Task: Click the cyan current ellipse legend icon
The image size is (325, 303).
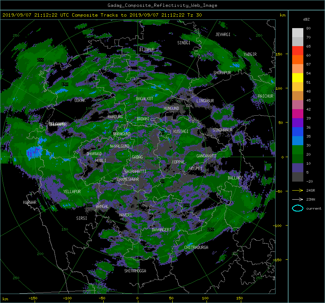Action: click(298, 208)
